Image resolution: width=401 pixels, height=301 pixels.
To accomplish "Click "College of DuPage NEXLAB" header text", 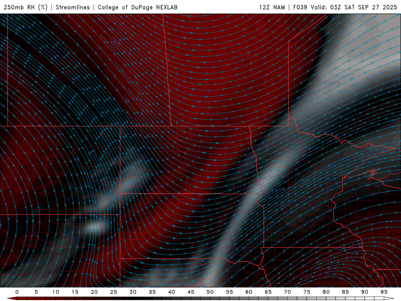I will click(137, 7).
